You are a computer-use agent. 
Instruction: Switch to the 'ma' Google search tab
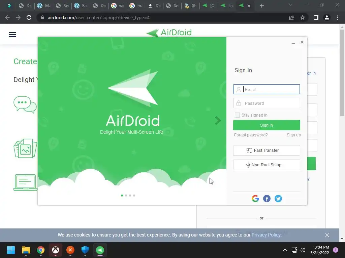point(136,6)
